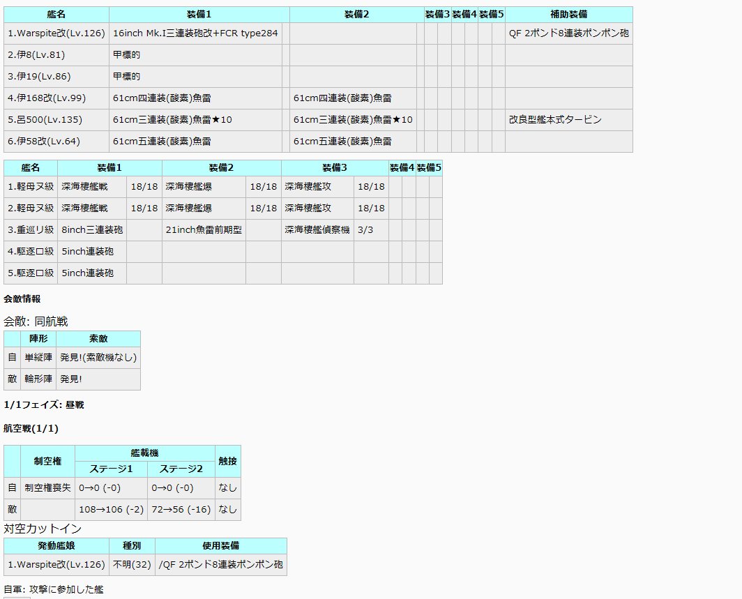
Task: Click the '装備3' header in the enemy table
Action: click(x=335, y=168)
